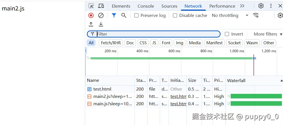Filter requests by JS type
283x125 pixels.
click(154, 43)
